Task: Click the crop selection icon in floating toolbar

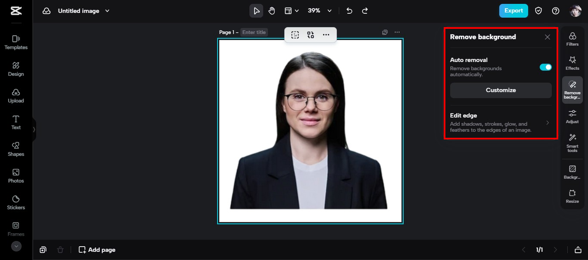Action: pyautogui.click(x=295, y=34)
